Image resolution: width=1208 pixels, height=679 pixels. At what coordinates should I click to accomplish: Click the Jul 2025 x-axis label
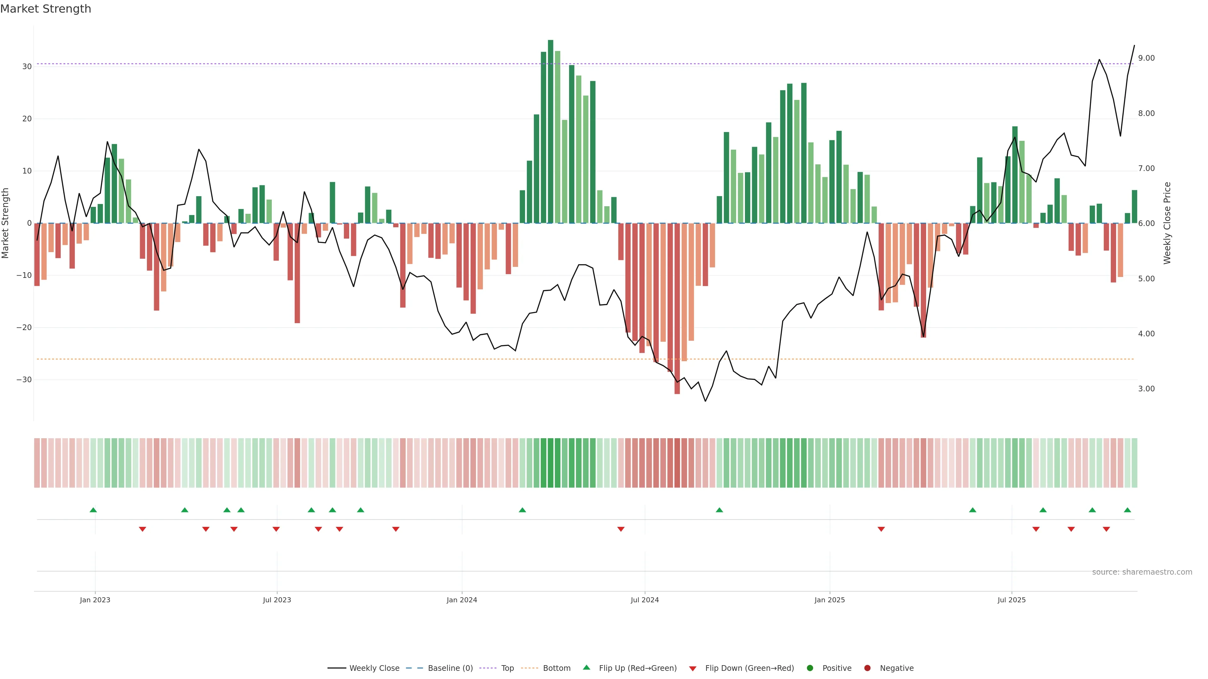point(1011,600)
